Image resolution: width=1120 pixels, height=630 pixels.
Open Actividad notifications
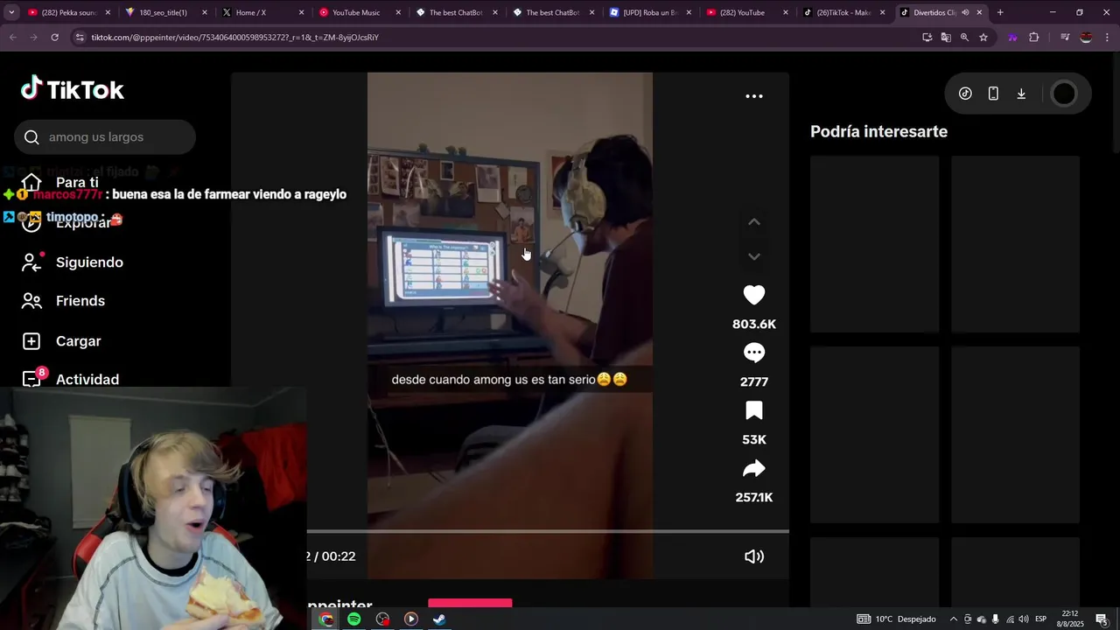pyautogui.click(x=70, y=380)
